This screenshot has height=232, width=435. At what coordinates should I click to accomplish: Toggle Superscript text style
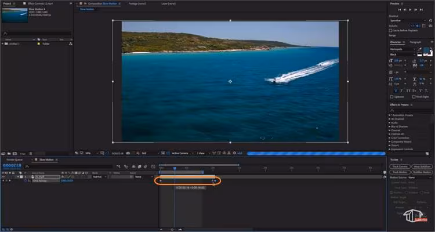pos(420,91)
